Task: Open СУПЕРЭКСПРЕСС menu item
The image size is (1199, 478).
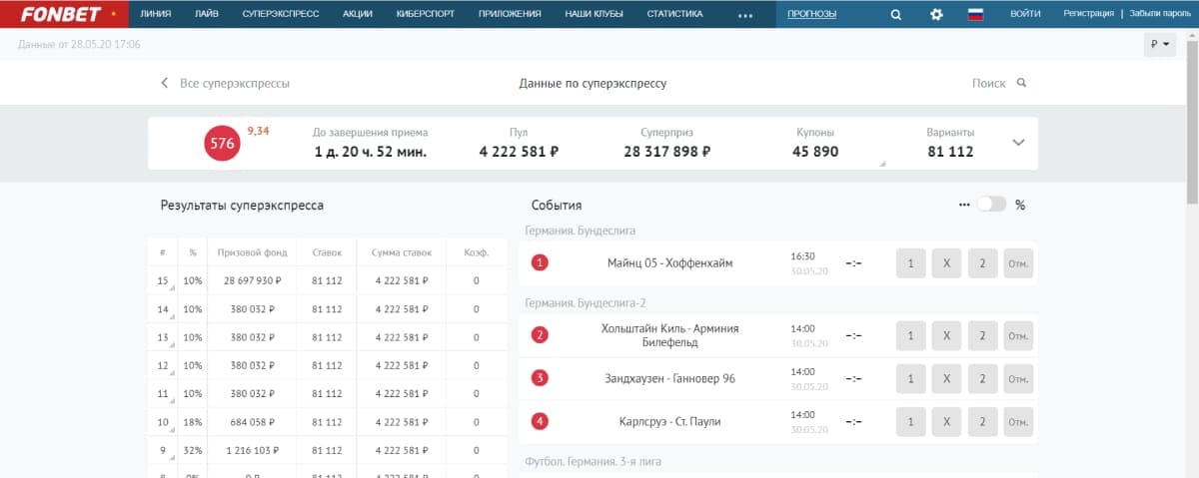Action: click(x=281, y=14)
